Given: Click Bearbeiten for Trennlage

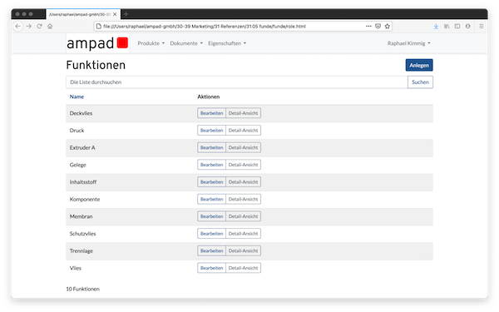Looking at the screenshot, I should (x=211, y=250).
